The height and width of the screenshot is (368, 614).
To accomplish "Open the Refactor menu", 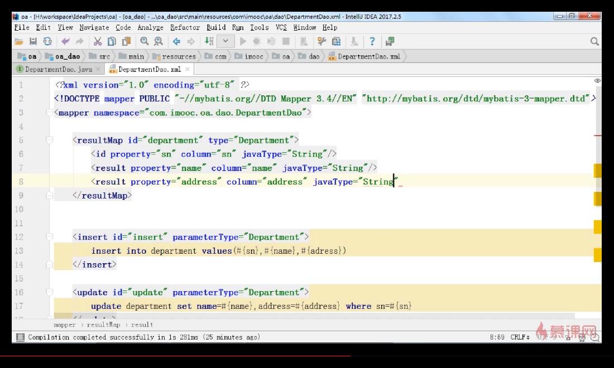I will [185, 27].
